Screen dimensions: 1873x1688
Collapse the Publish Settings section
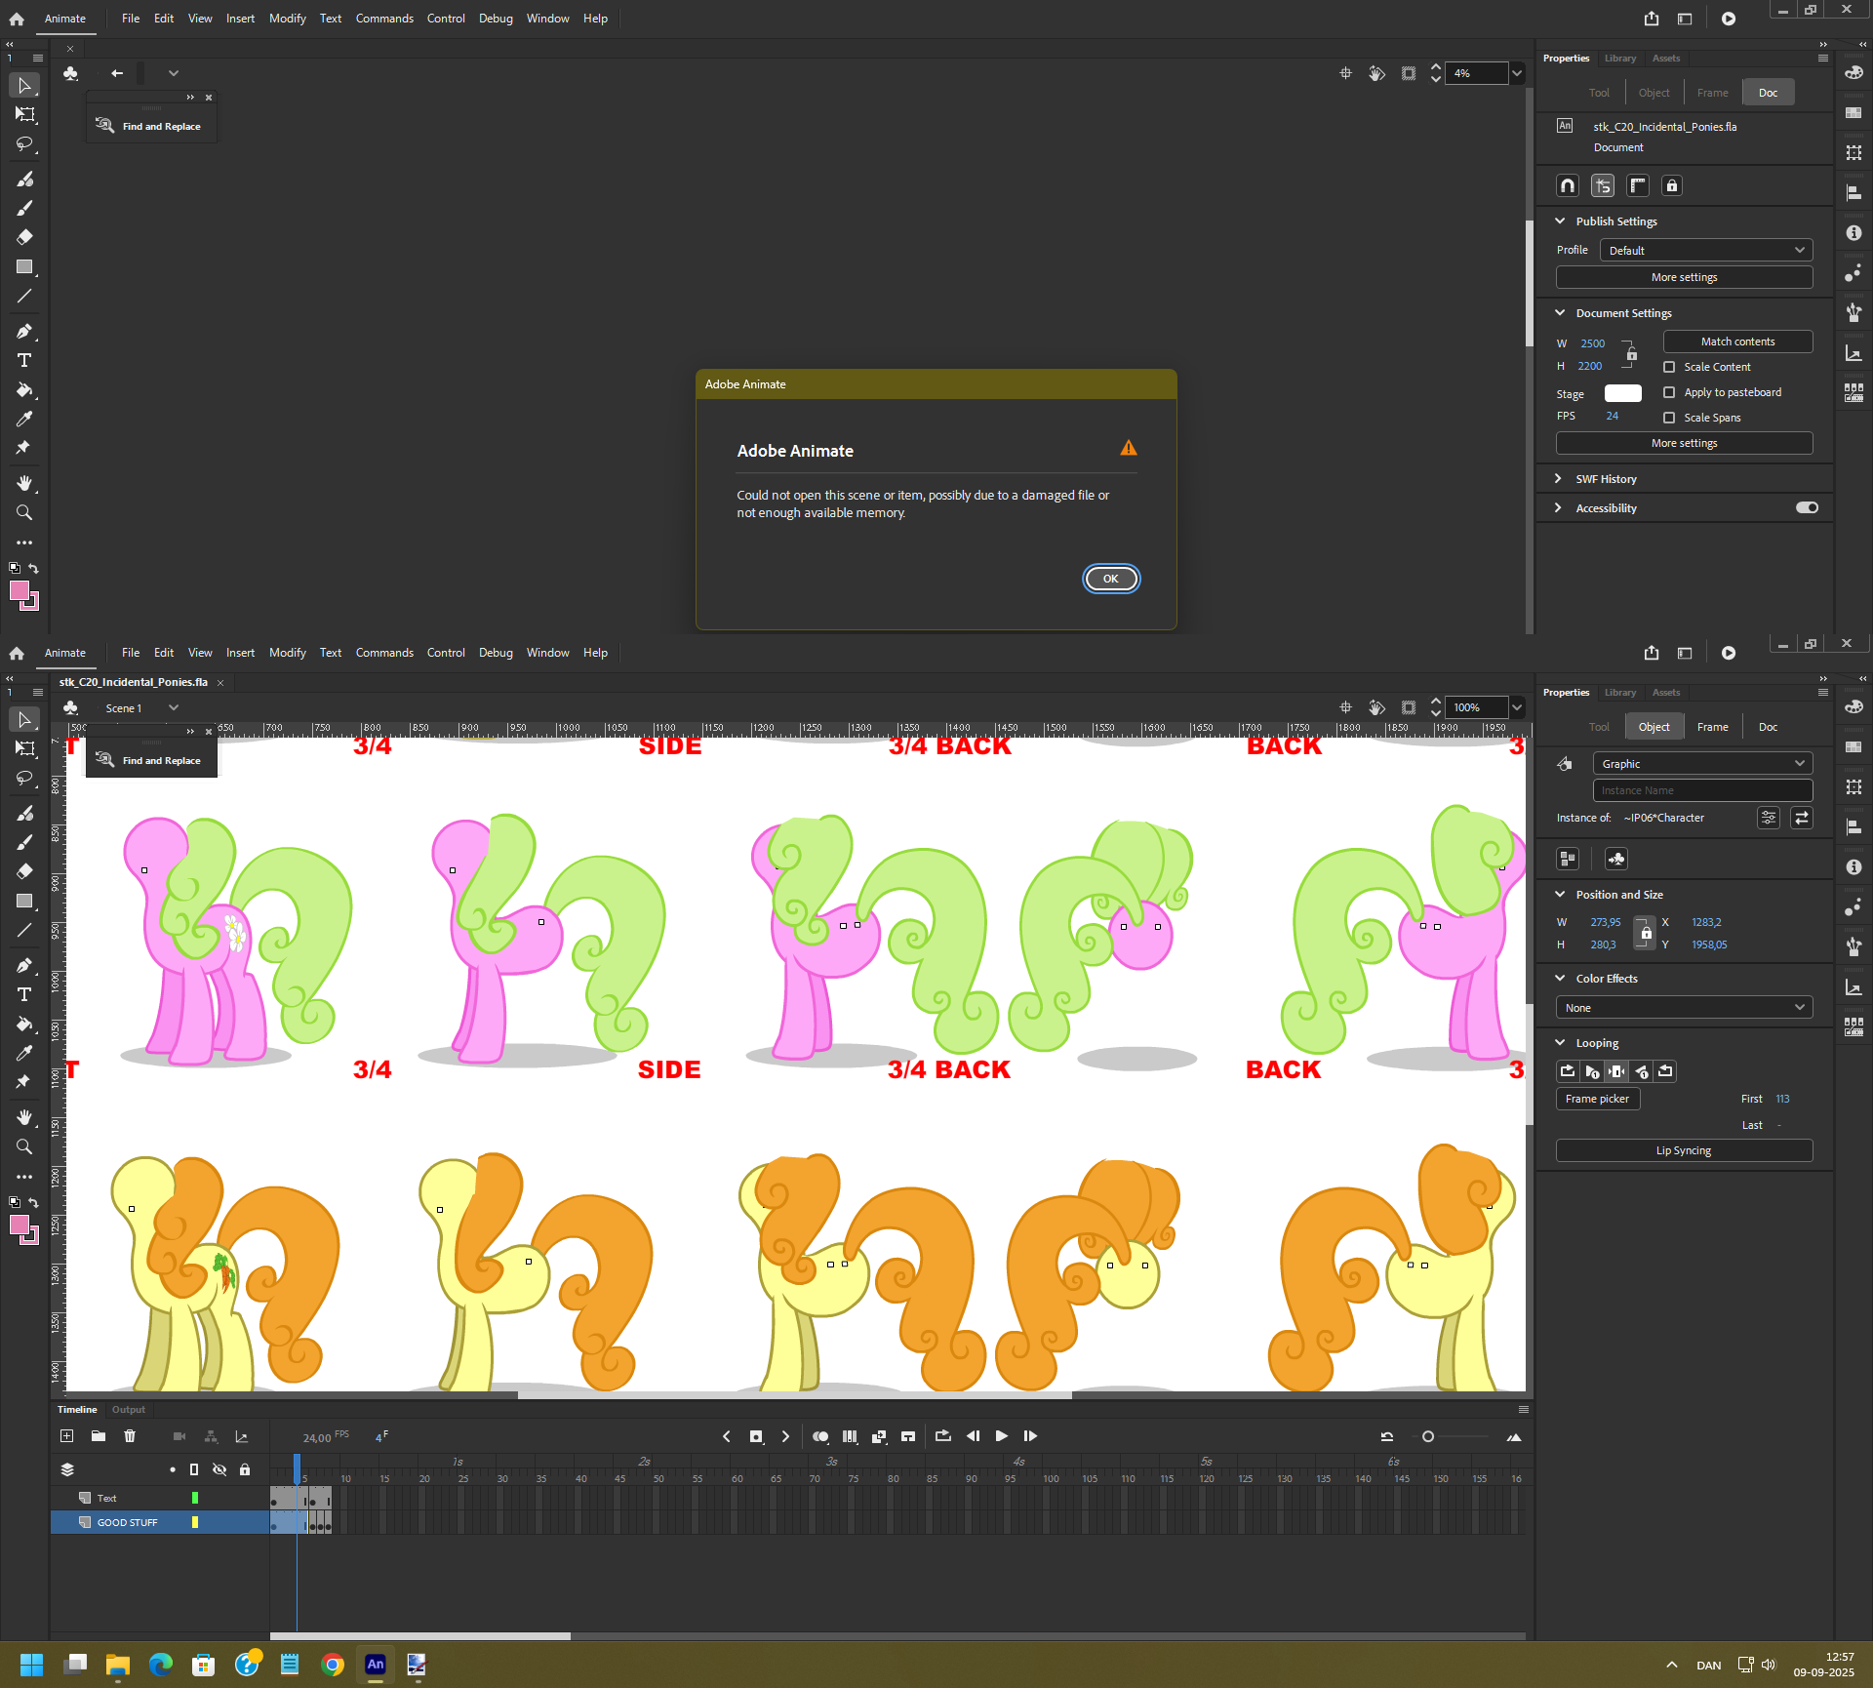pyautogui.click(x=1559, y=221)
